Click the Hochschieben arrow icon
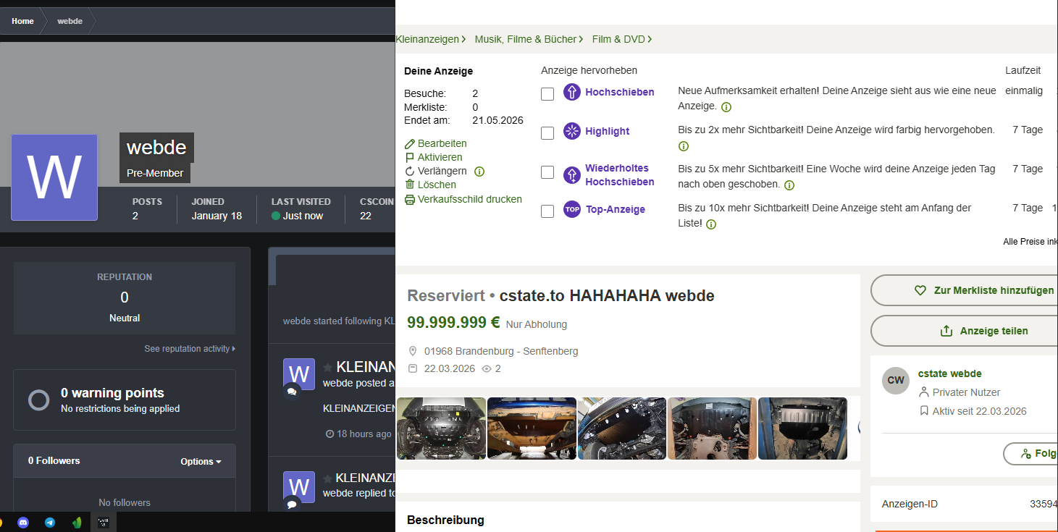The width and height of the screenshot is (1058, 532). [x=572, y=92]
